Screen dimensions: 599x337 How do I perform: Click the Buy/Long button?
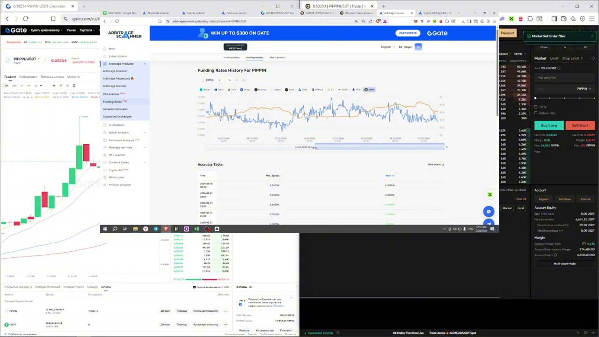[549, 125]
